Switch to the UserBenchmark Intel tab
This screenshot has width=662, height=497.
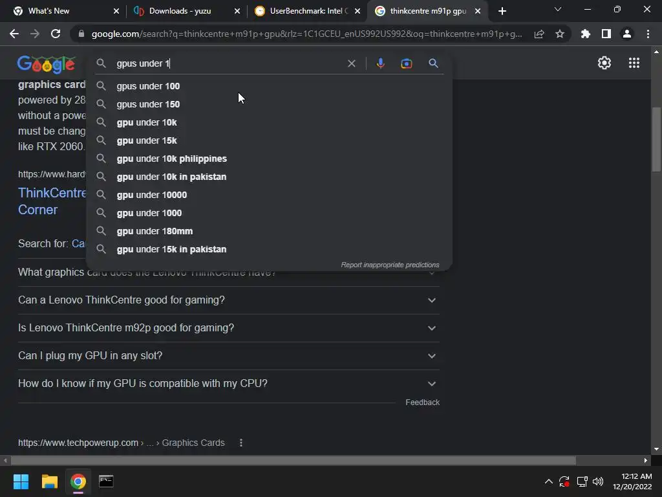click(x=306, y=11)
